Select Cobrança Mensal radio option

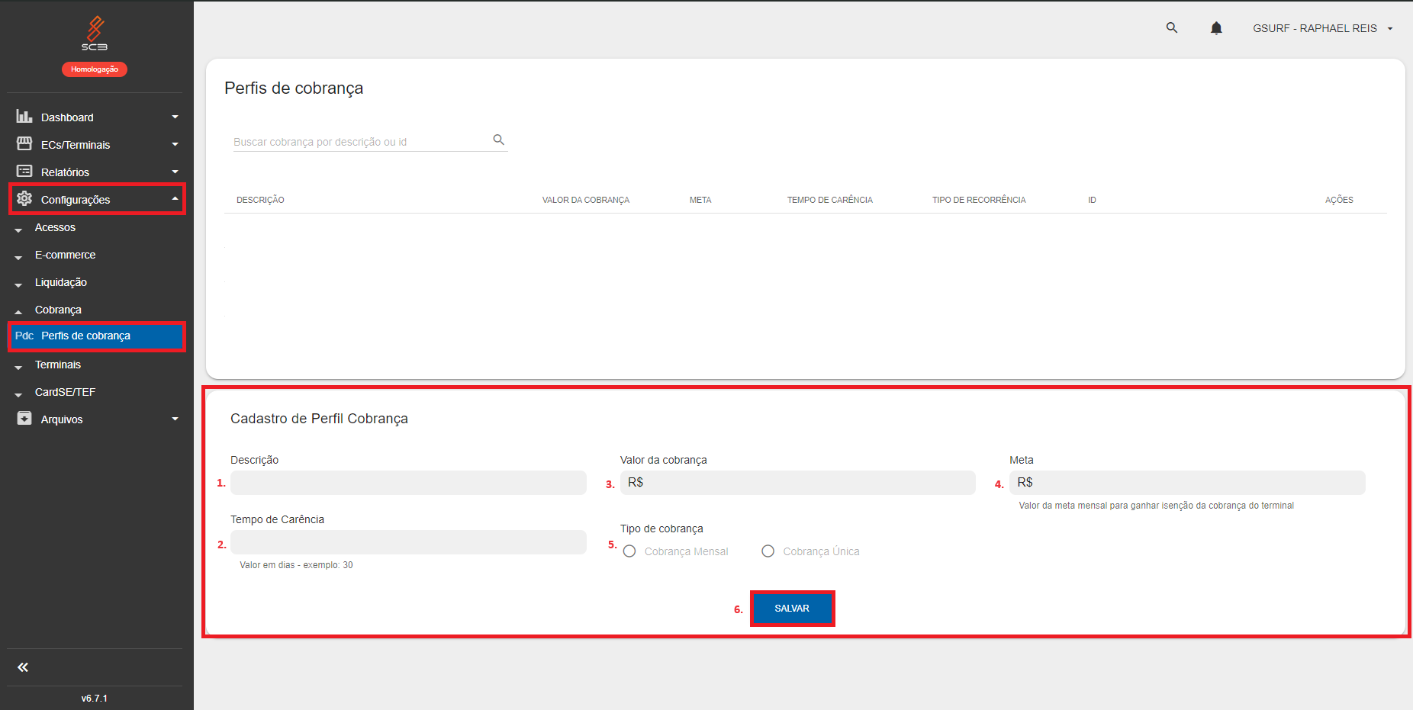click(x=629, y=551)
